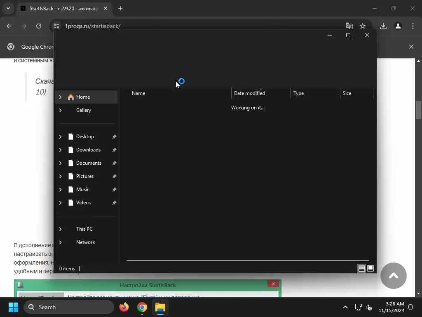
Task: Expand the Music tree node
Action: pyautogui.click(x=61, y=189)
